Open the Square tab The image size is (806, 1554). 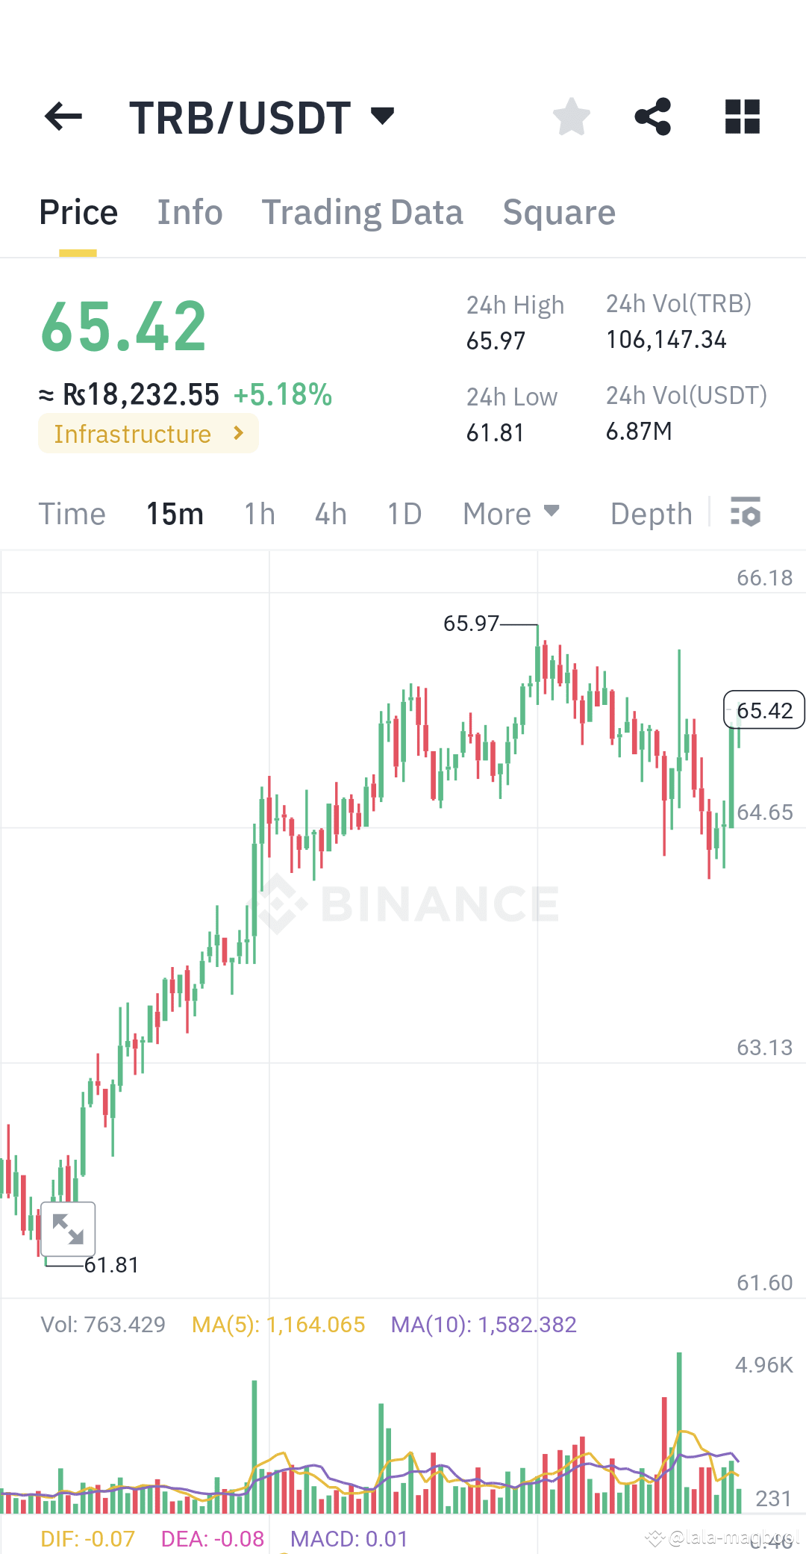(559, 212)
